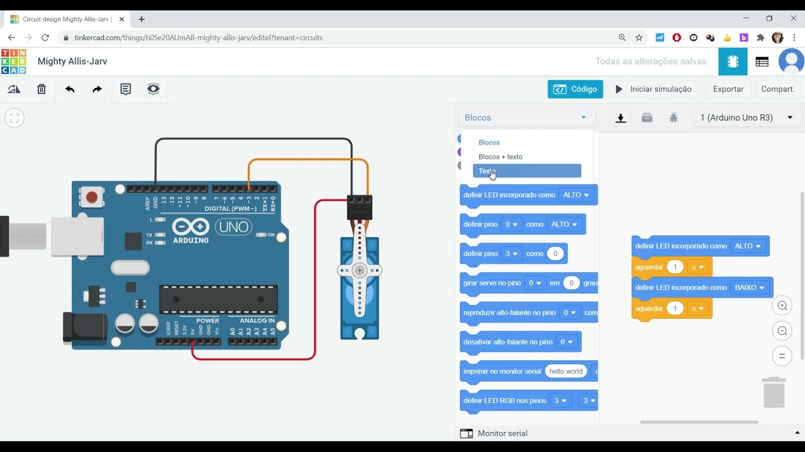805x452 pixels.
Task: Click the Compart. share button
Action: point(778,89)
